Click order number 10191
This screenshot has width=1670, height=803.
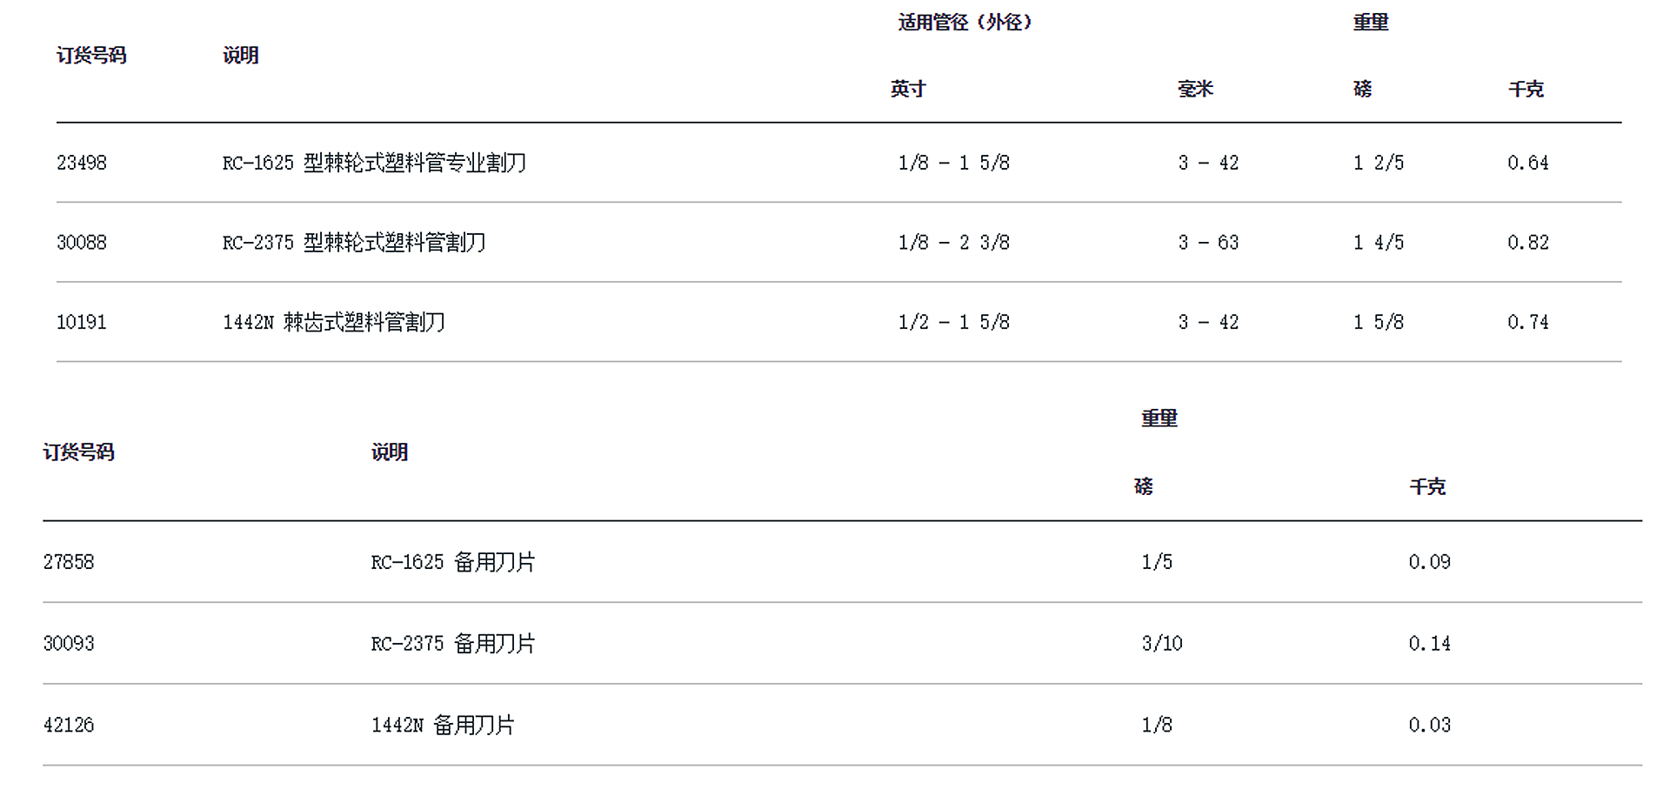[82, 323]
